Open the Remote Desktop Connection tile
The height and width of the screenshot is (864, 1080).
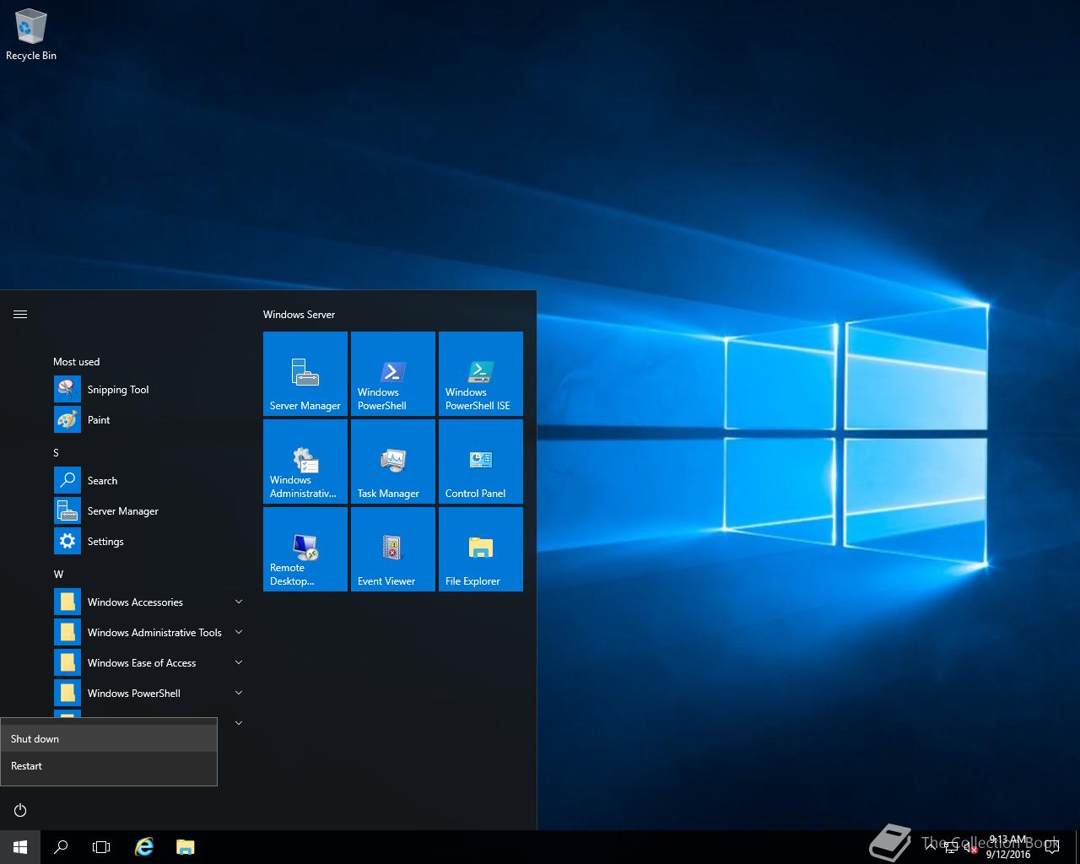pyautogui.click(x=305, y=549)
